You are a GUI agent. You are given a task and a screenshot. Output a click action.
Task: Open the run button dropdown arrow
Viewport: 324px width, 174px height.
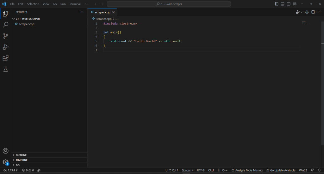coord(302,12)
